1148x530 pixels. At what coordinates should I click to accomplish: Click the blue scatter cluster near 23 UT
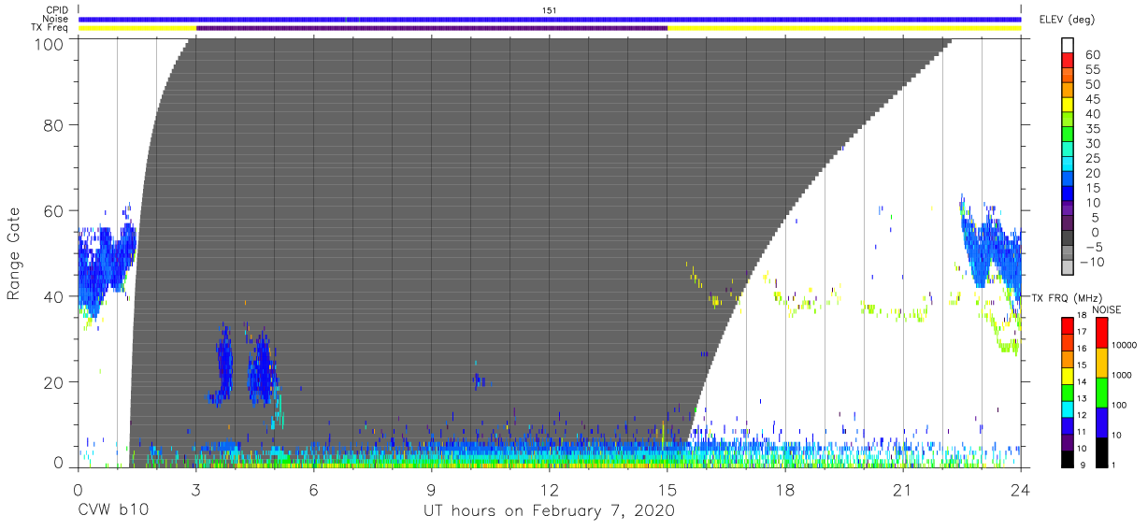[x=991, y=245]
